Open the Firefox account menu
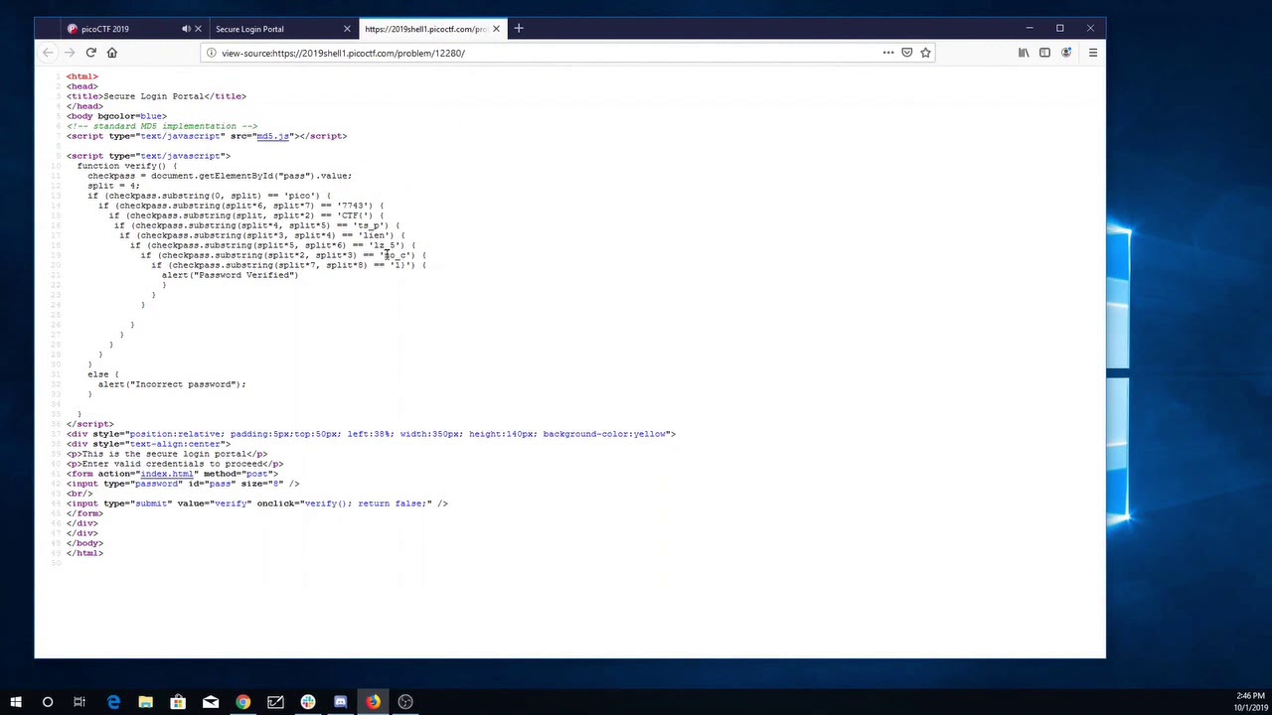Viewport: 1272px width, 715px height. (1066, 53)
